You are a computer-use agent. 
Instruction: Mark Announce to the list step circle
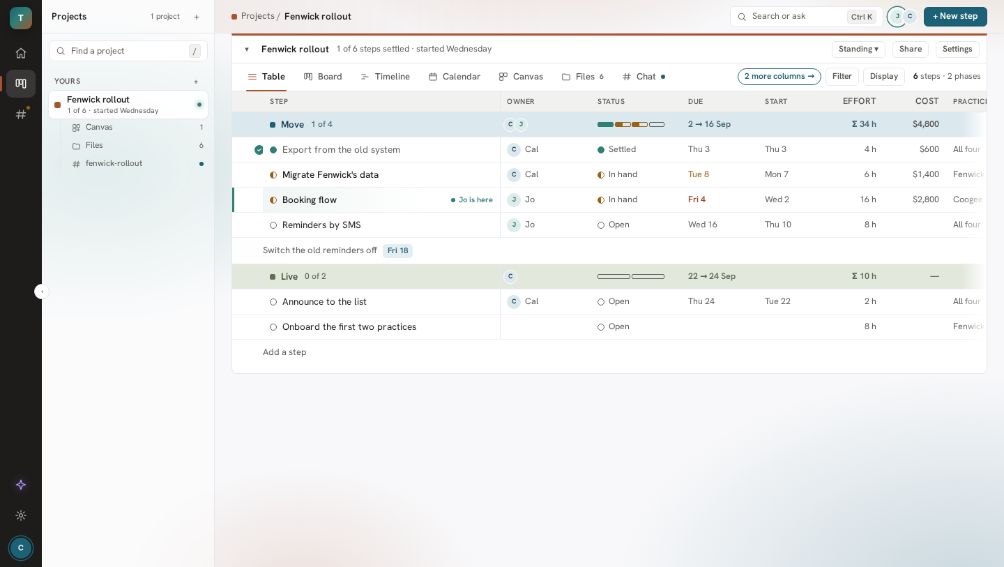point(273,302)
